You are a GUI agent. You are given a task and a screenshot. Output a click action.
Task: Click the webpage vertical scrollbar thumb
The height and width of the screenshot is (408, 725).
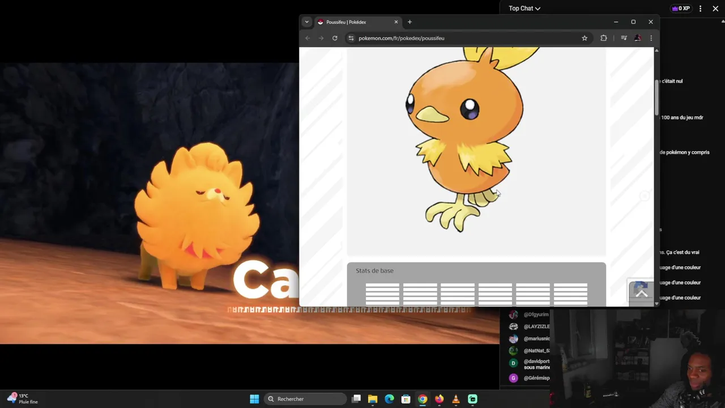coord(656,96)
